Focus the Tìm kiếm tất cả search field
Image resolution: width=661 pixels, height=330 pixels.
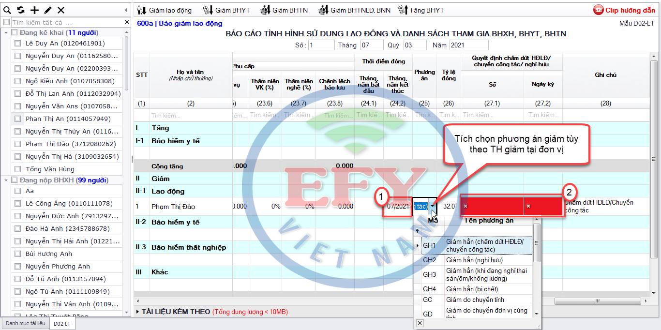(x=67, y=22)
